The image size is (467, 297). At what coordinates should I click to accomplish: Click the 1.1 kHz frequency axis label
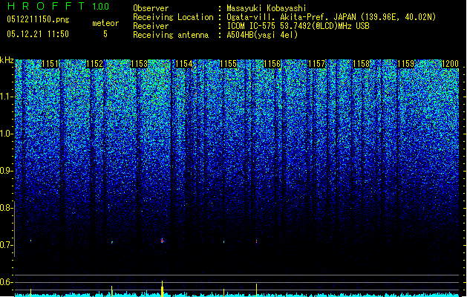coord(6,97)
